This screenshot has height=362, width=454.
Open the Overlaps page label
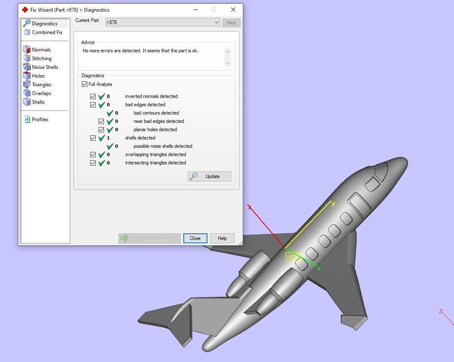[x=42, y=93]
